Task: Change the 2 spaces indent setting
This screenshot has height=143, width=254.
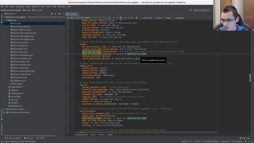Action: 225,141
